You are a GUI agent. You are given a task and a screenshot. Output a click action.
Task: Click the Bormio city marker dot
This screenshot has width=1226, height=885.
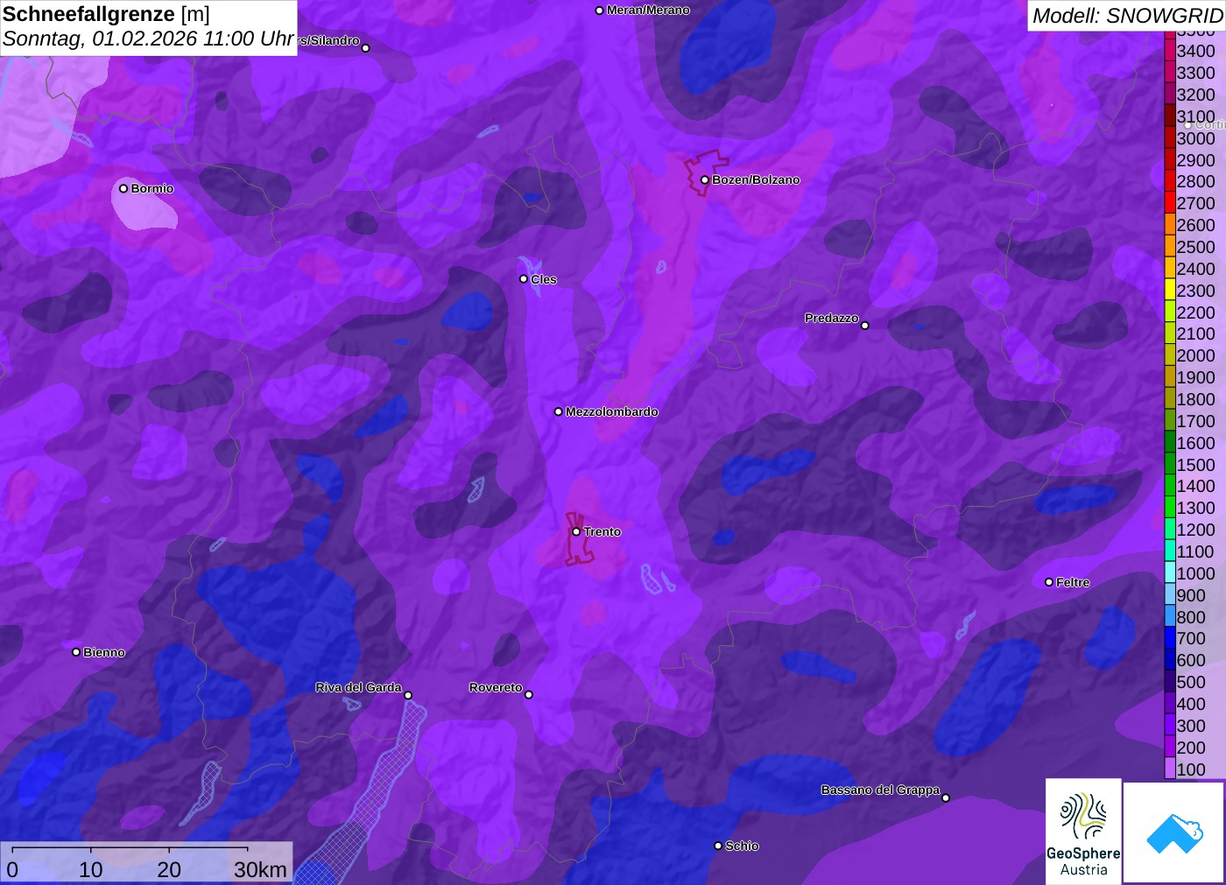tap(123, 188)
